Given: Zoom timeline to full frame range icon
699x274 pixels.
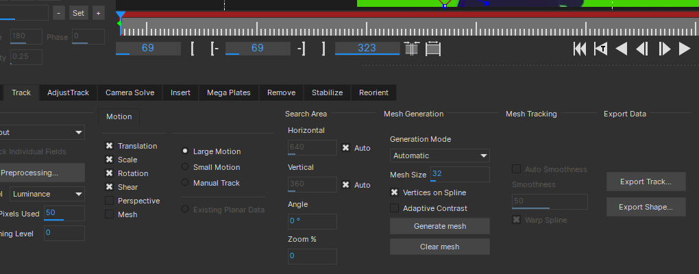Looking at the screenshot, I should pyautogui.click(x=433, y=49).
